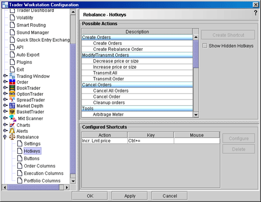Click the OptionTrader icon
261x202 pixels.
click(x=12, y=94)
